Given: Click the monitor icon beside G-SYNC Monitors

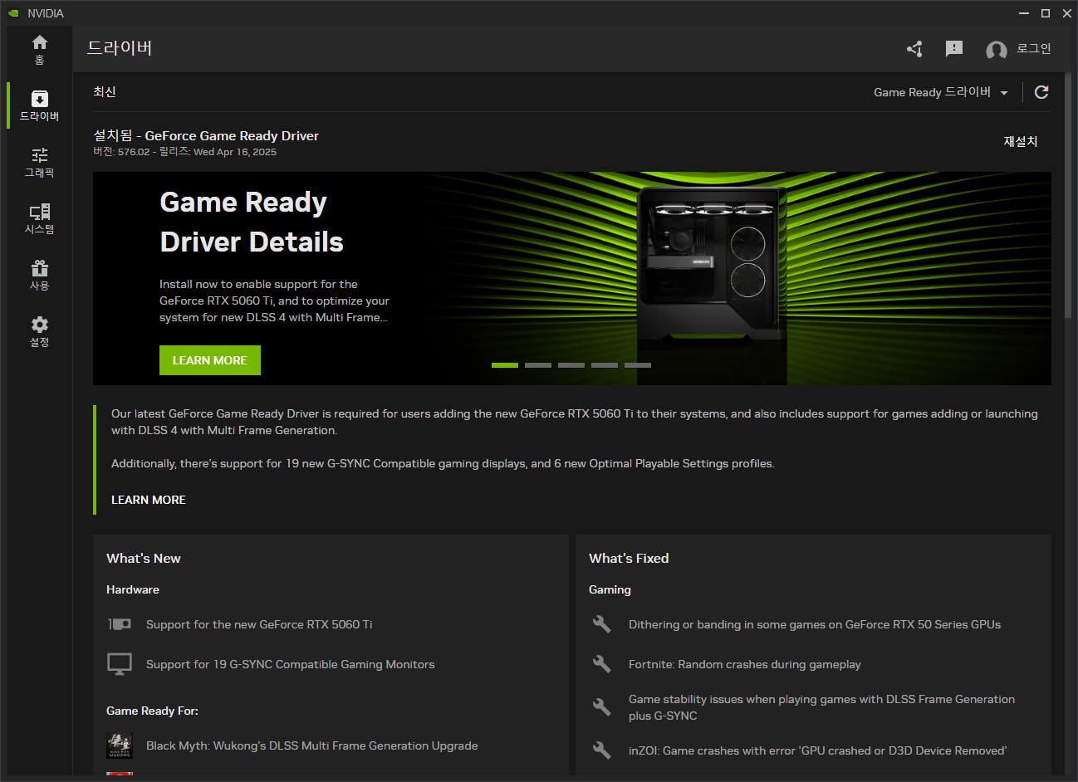Looking at the screenshot, I should point(120,664).
